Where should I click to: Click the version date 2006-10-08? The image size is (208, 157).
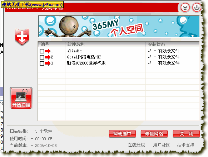pyautogui.click(x=46, y=146)
